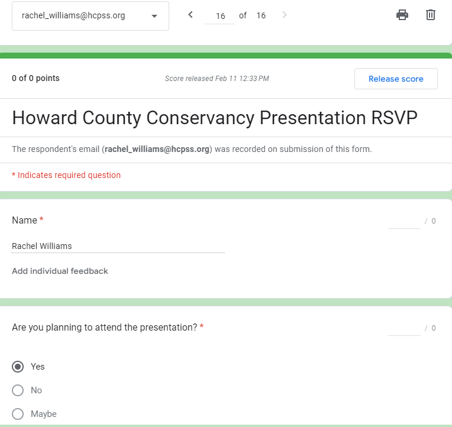452x427 pixels.
Task: Add individual feedback for the Name question
Action: click(60, 271)
